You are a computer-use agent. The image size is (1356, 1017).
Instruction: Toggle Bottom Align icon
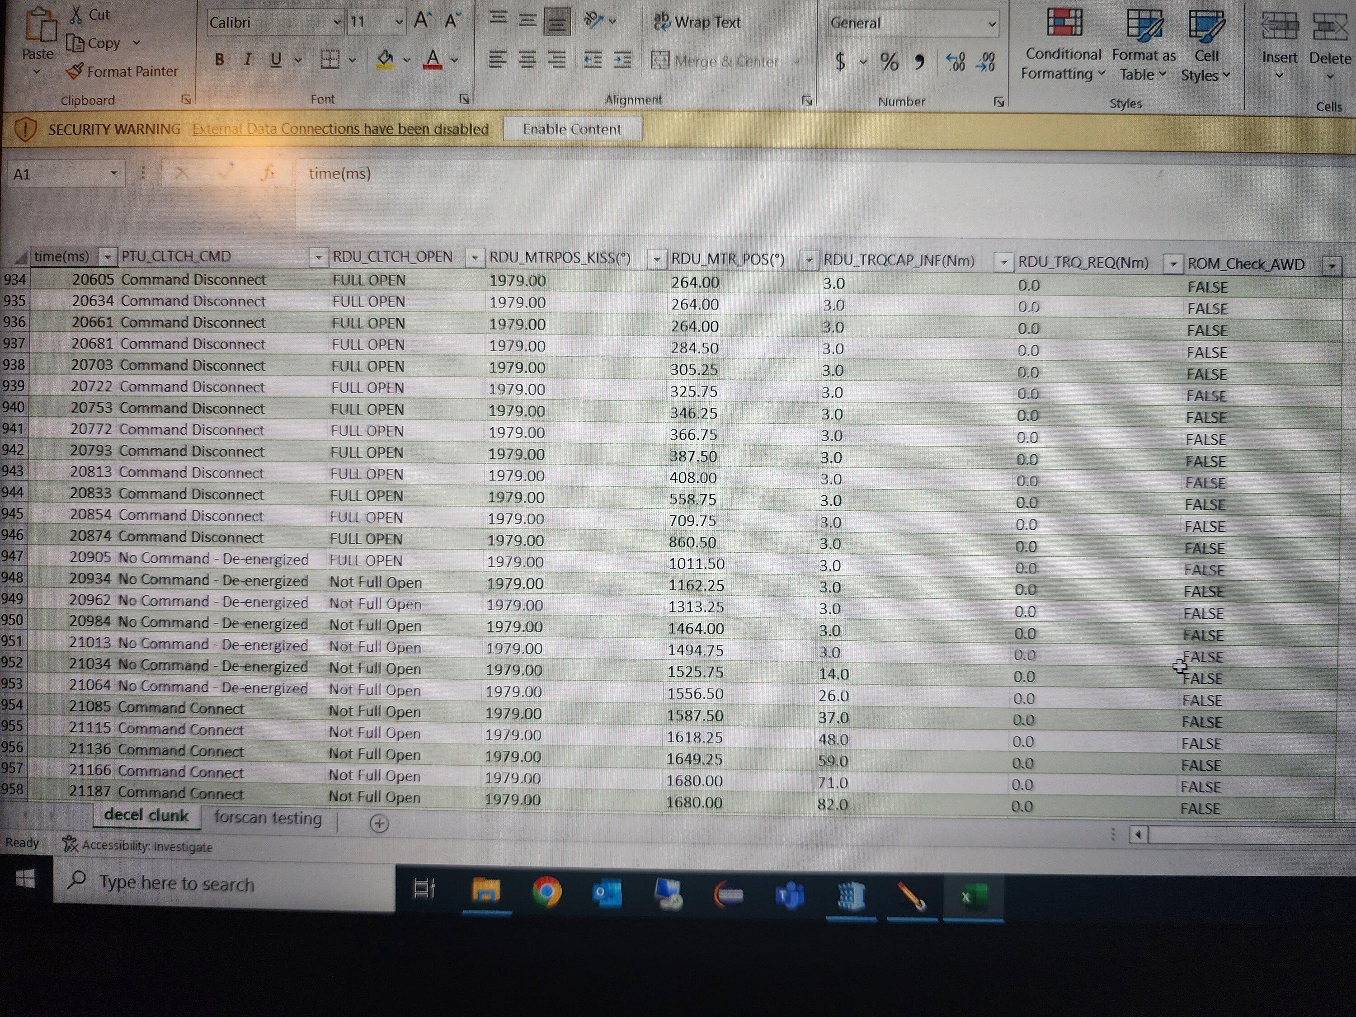[x=556, y=21]
